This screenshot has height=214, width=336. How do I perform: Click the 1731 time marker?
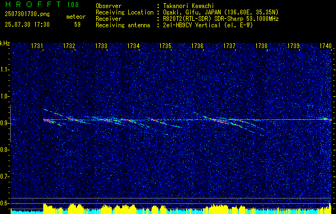point(37,45)
